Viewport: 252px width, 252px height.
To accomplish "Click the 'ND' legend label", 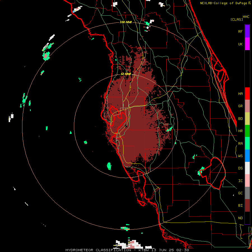I will point(241,218).
